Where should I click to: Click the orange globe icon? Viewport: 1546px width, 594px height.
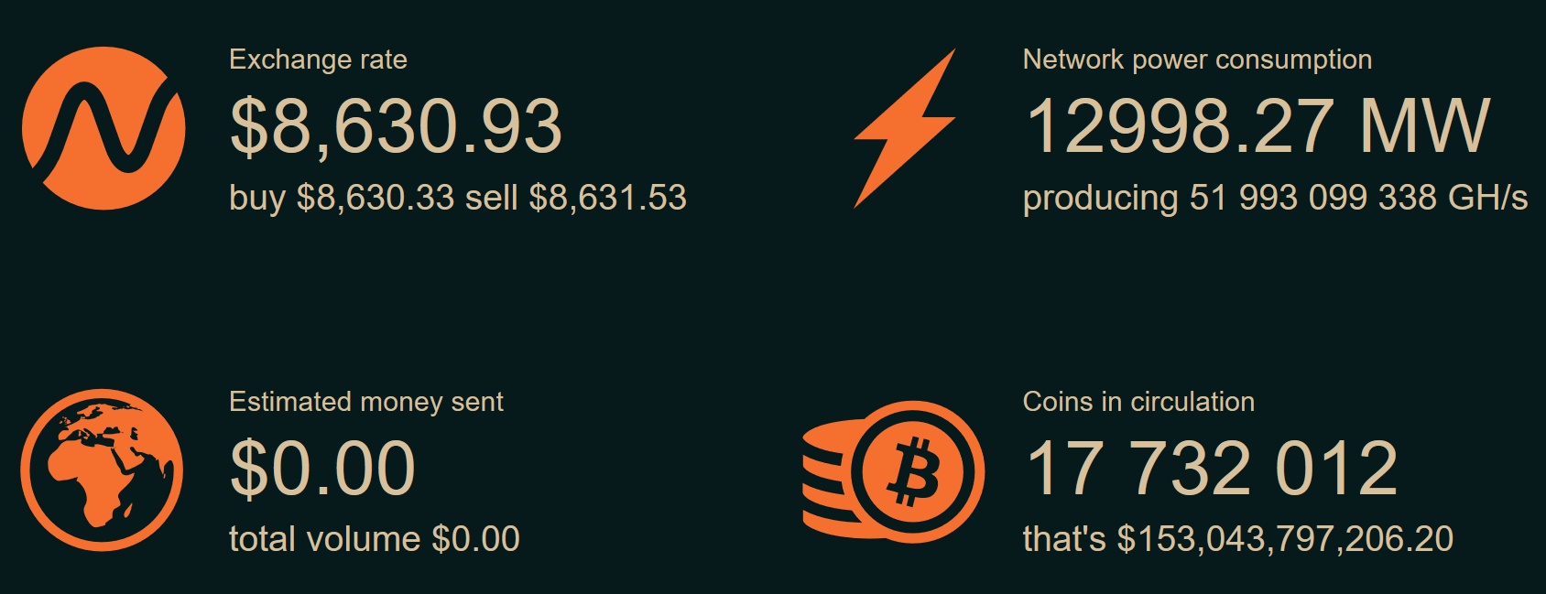point(102,470)
